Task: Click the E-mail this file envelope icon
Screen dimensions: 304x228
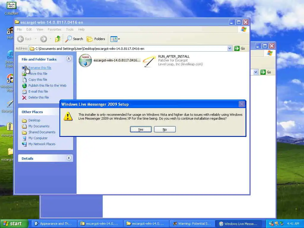Action: [x=24, y=92]
